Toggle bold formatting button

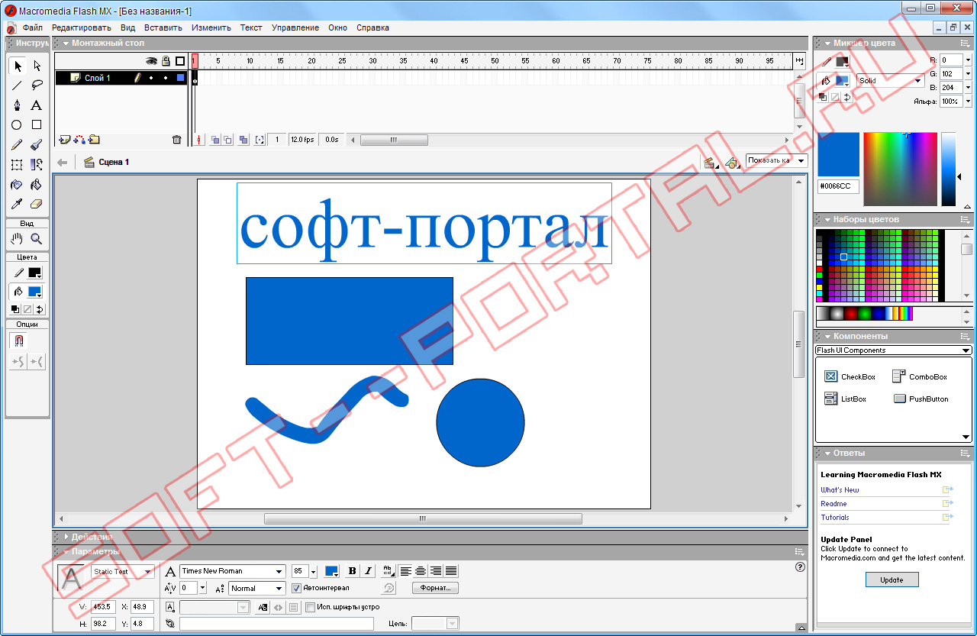[352, 571]
